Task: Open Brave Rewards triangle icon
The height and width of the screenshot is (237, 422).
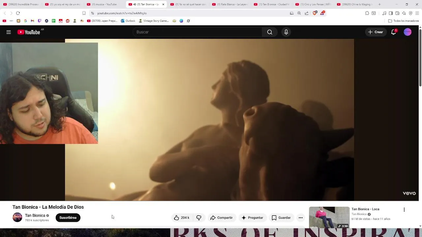Action: (x=322, y=13)
